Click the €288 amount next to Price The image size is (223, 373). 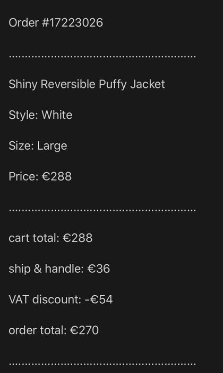click(x=57, y=176)
